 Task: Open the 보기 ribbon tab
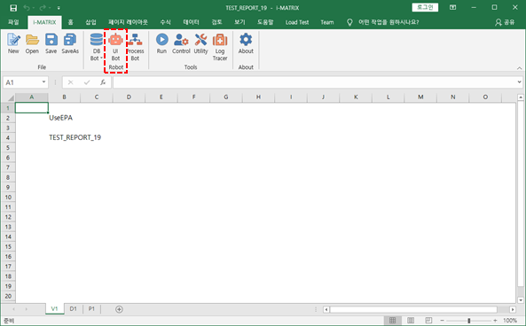tap(239, 22)
